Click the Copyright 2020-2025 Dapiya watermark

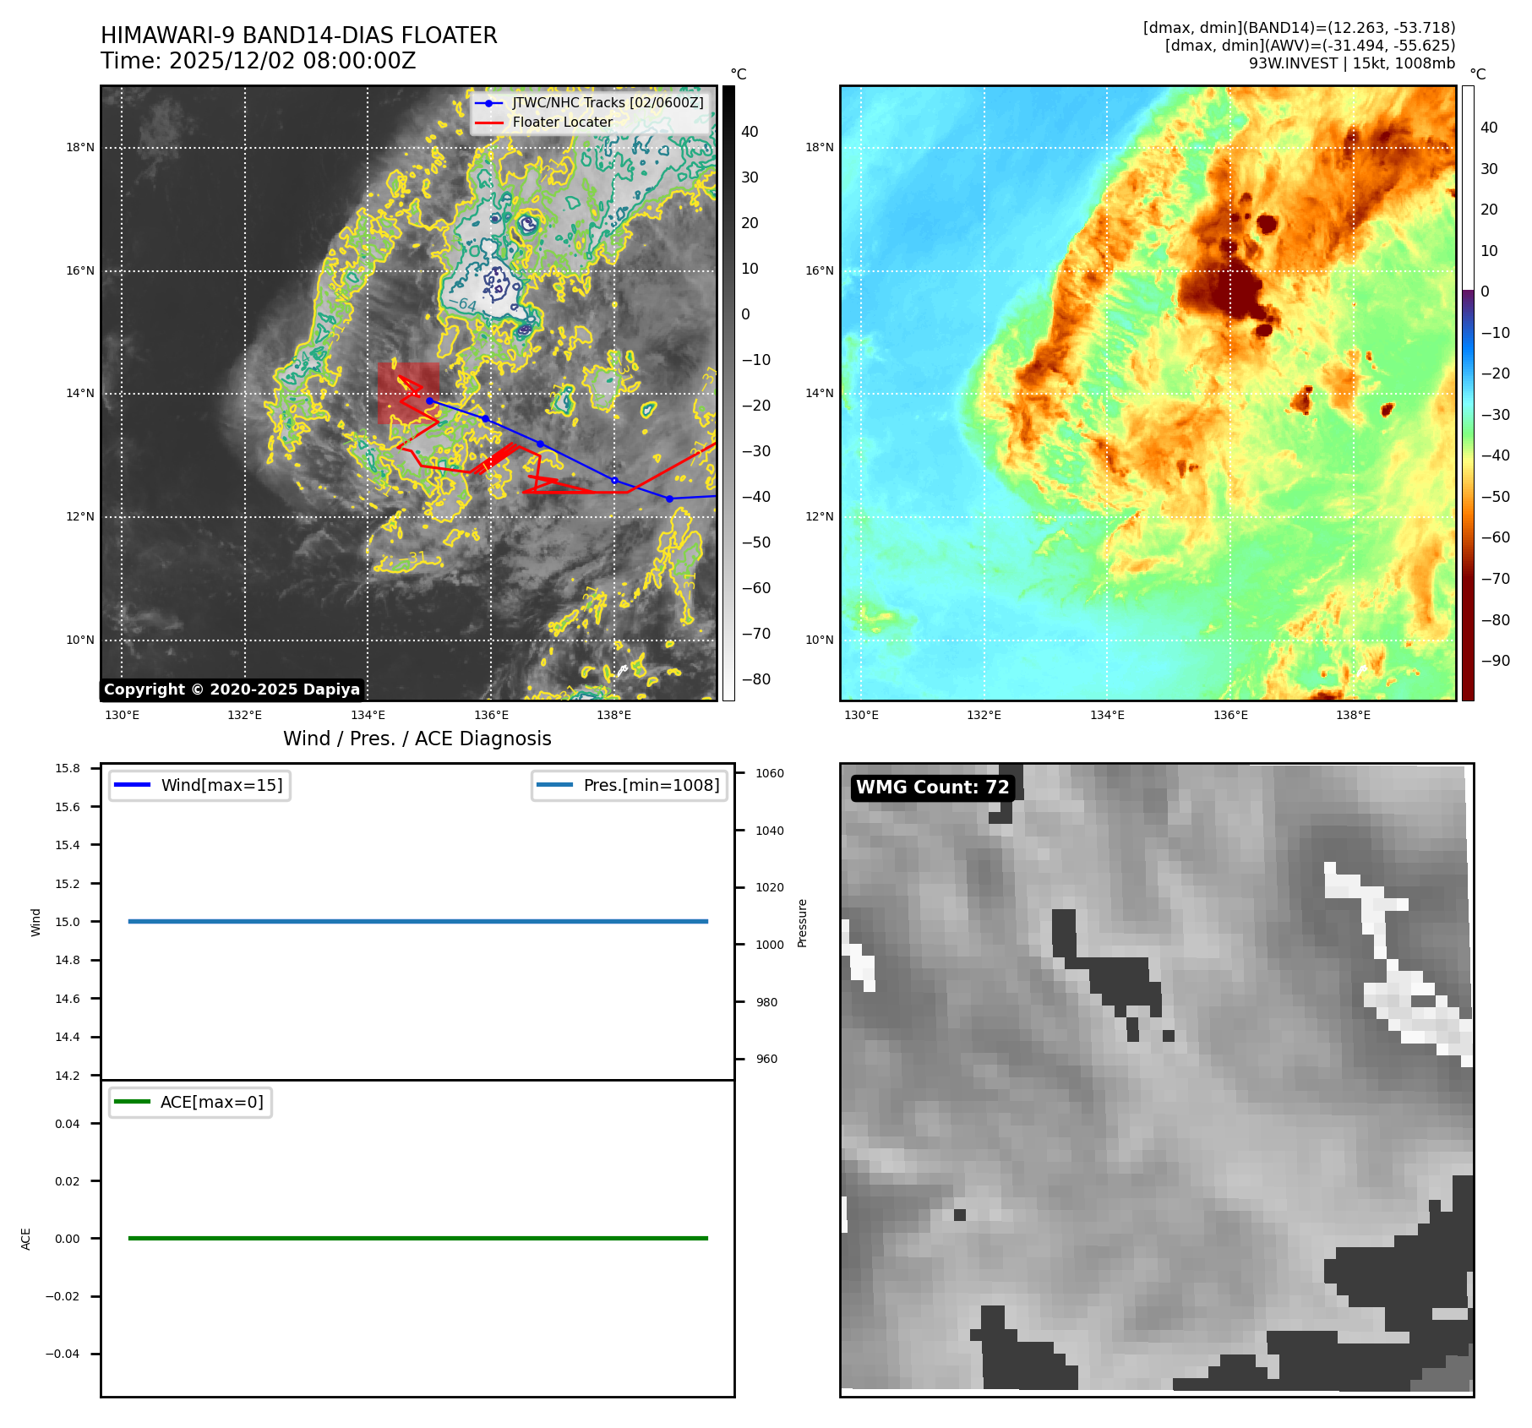(x=232, y=689)
